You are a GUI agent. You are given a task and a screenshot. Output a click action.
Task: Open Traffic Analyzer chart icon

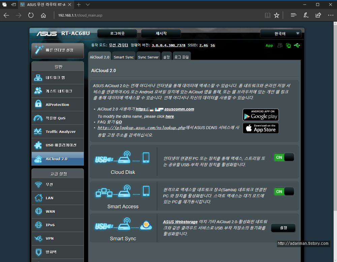point(38,132)
